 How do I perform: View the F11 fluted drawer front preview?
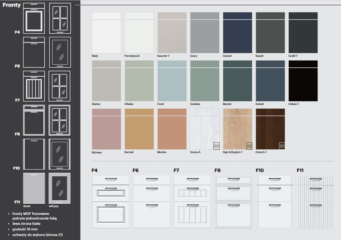point(315,202)
